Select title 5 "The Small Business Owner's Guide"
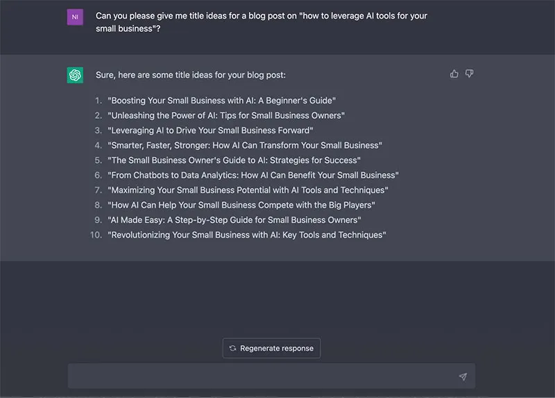555x398 pixels. click(x=234, y=160)
